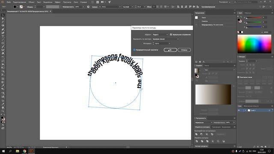This screenshot has height=154, width=274.
Task: Click the green channel slider in Color panel
Action: pos(254,22)
